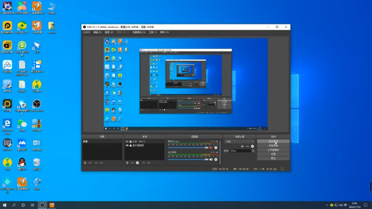Open settings gear for the desktop audio channel

click(216, 159)
